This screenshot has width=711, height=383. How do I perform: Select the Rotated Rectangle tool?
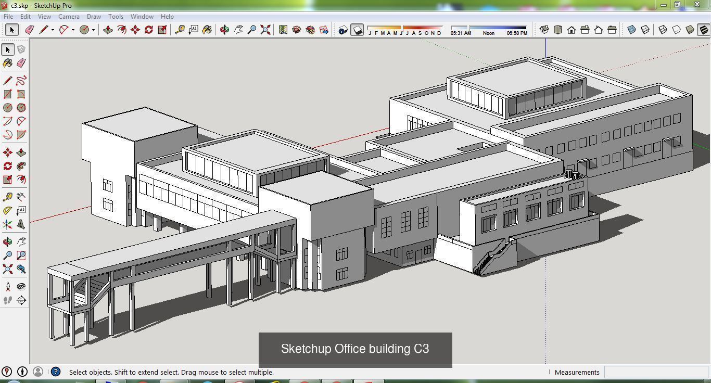coord(21,94)
